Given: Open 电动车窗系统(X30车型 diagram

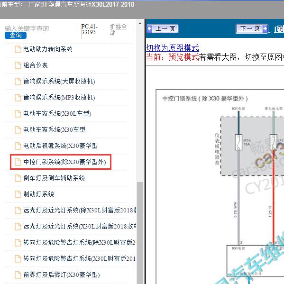Looking at the screenshot, I should [x=55, y=130].
